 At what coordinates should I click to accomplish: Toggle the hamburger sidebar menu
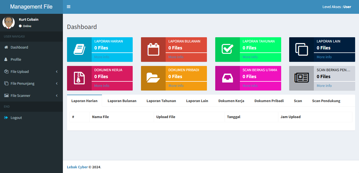[x=69, y=7]
